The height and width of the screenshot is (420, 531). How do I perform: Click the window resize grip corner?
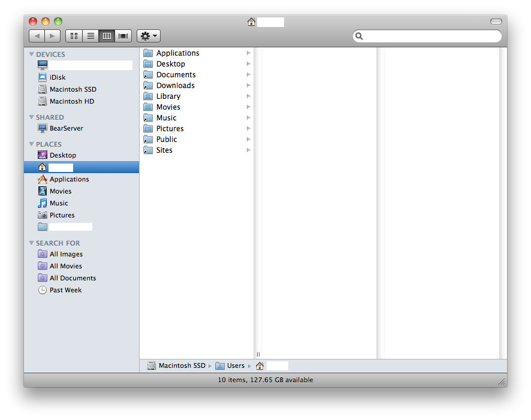[502, 382]
